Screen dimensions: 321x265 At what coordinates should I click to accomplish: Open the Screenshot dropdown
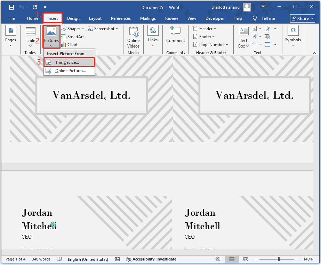(x=103, y=29)
